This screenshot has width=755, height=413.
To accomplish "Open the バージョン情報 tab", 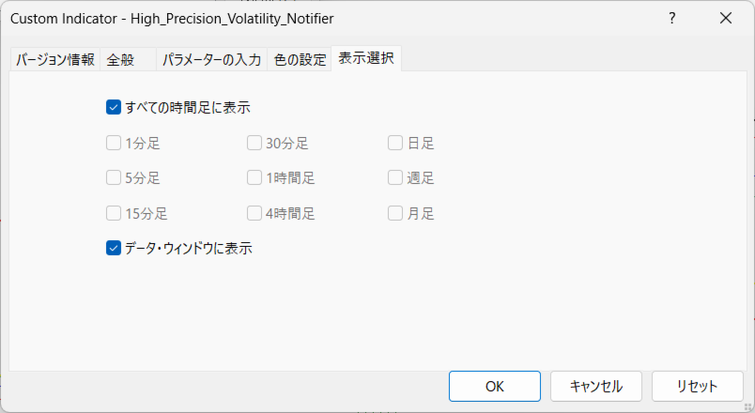I will point(54,60).
